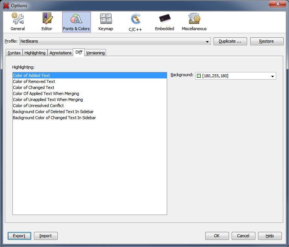Viewport: 289px width, 247px height.
Task: Select 'Color of Changed Text' item
Action: point(90,87)
